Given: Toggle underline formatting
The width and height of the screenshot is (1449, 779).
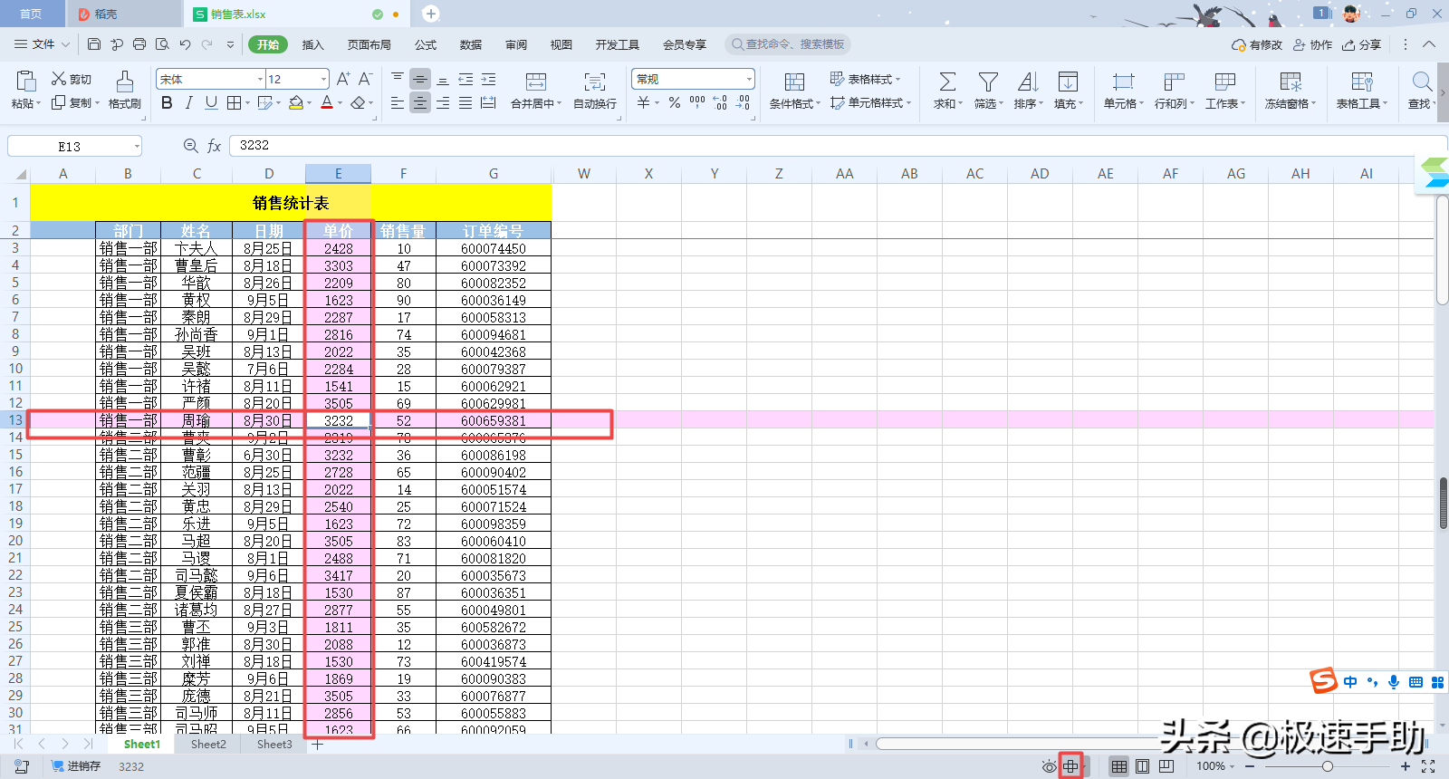Looking at the screenshot, I should pyautogui.click(x=211, y=103).
